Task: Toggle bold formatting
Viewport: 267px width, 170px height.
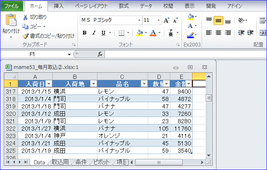Action: (x=84, y=33)
